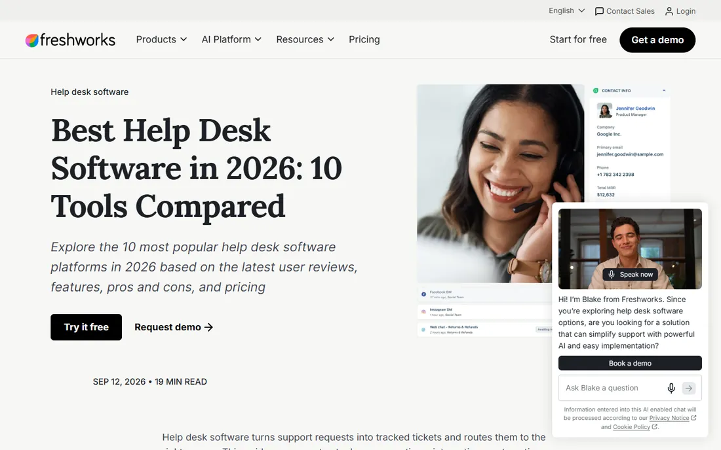Image resolution: width=721 pixels, height=450 pixels.
Task: Click the Help desk software breadcrumb text
Action: [90, 92]
